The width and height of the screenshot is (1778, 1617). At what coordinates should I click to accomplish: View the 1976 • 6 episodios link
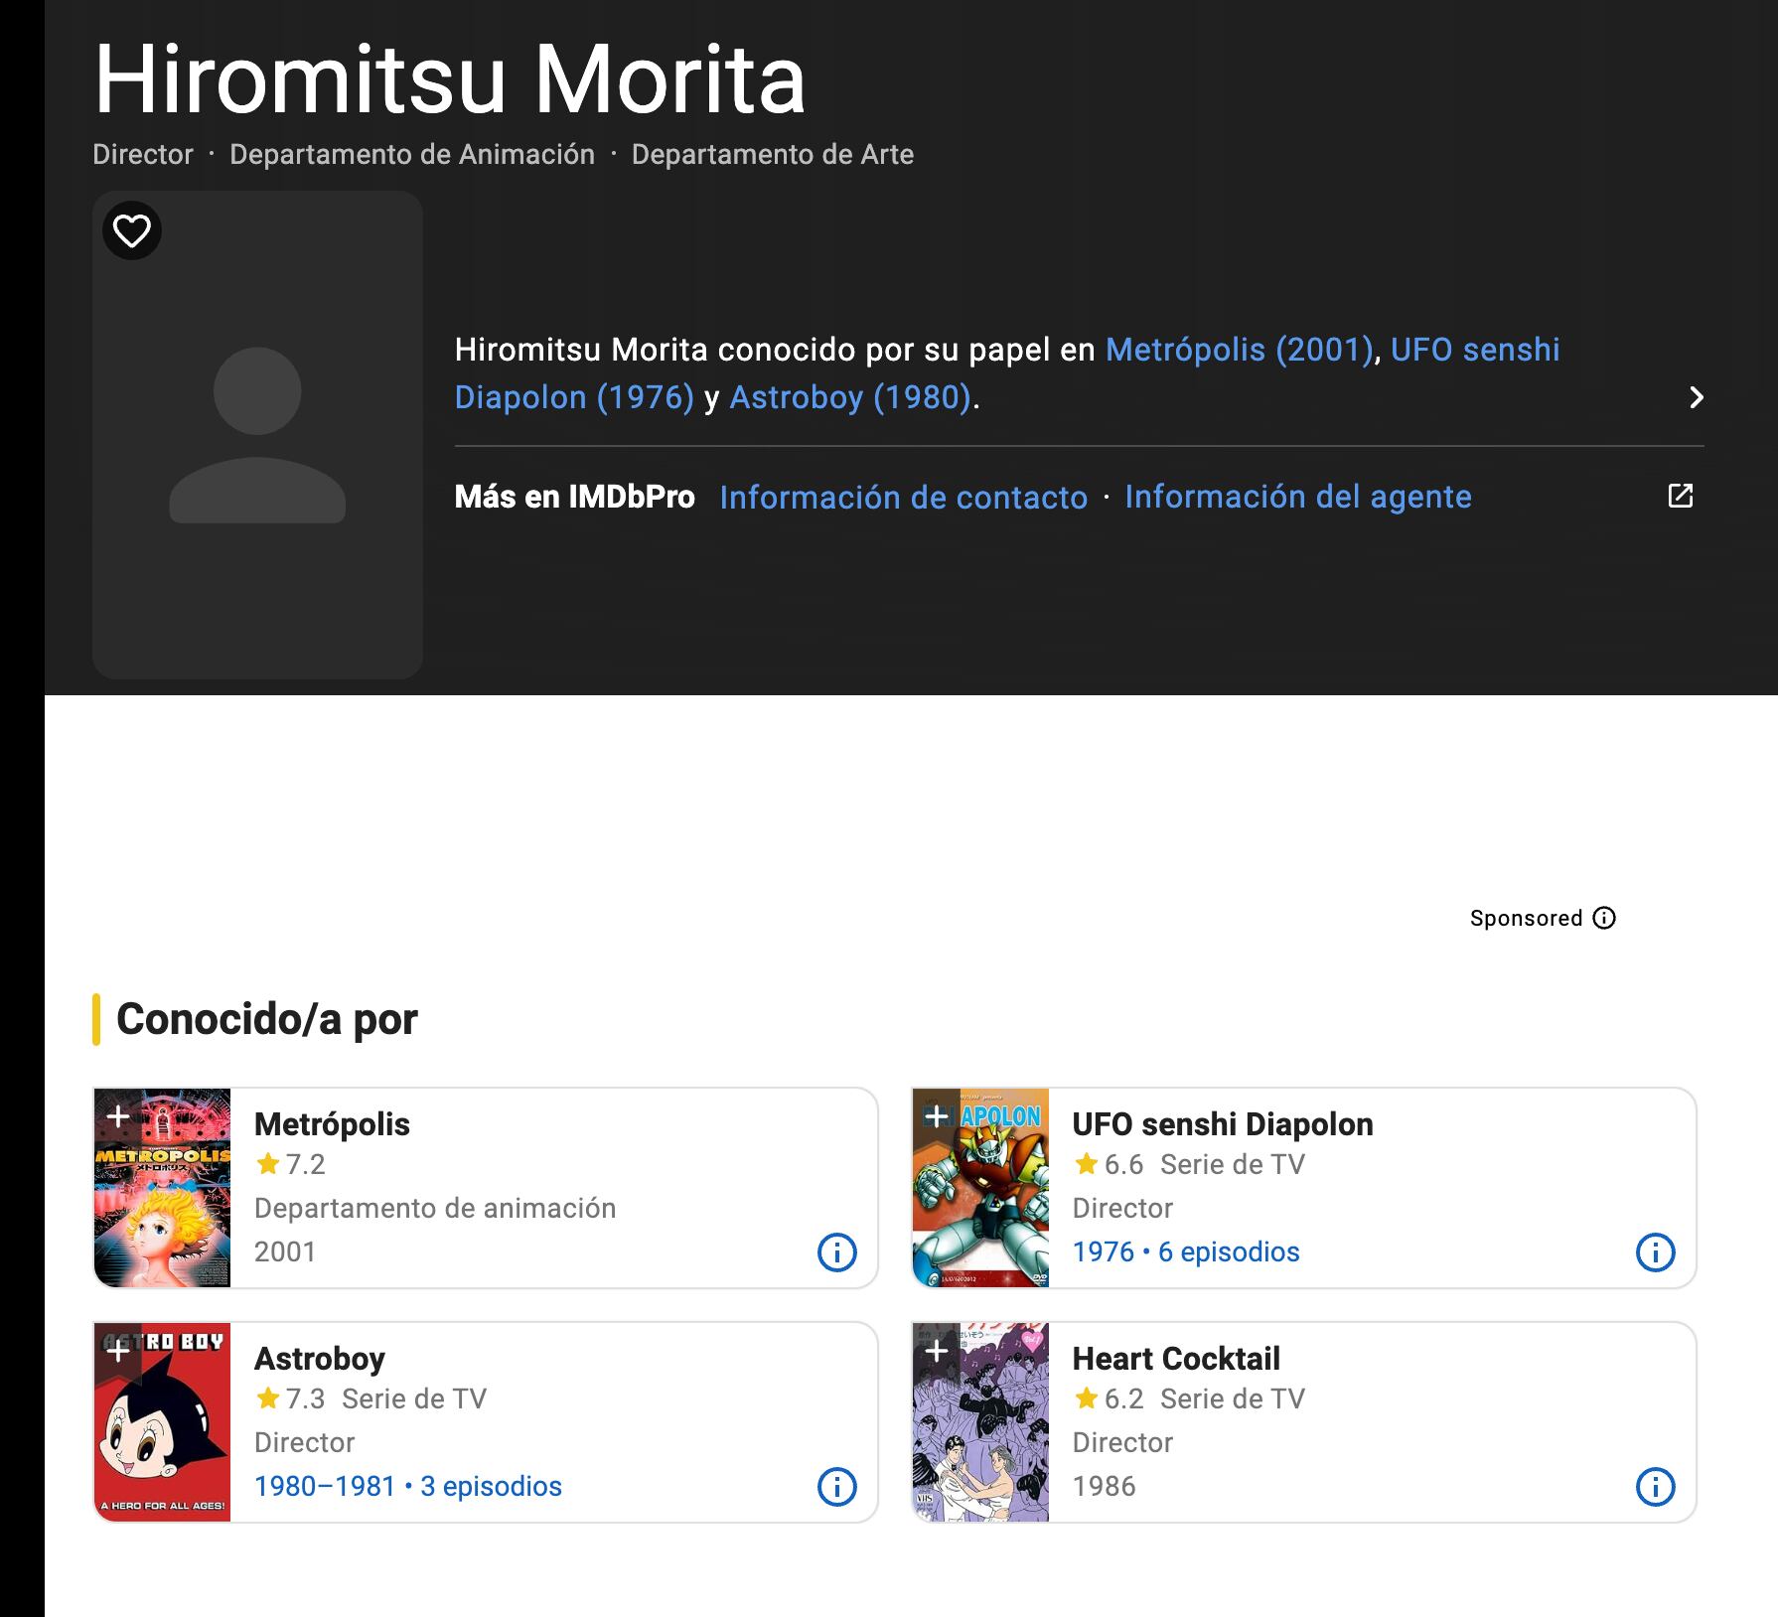pyautogui.click(x=1186, y=1251)
